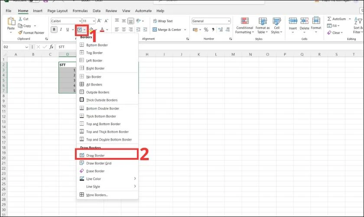Toggle Bold formatting
Image resolution: width=364 pixels, height=217 pixels.
(x=54, y=30)
